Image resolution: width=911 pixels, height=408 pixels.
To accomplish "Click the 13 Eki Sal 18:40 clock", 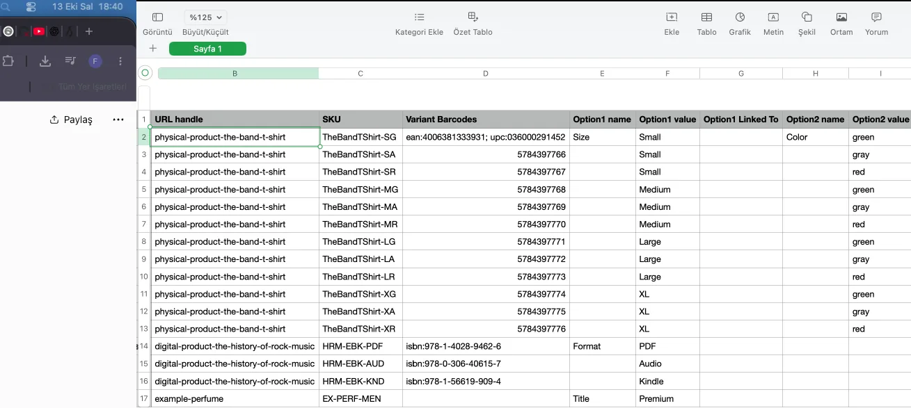I will point(87,6).
